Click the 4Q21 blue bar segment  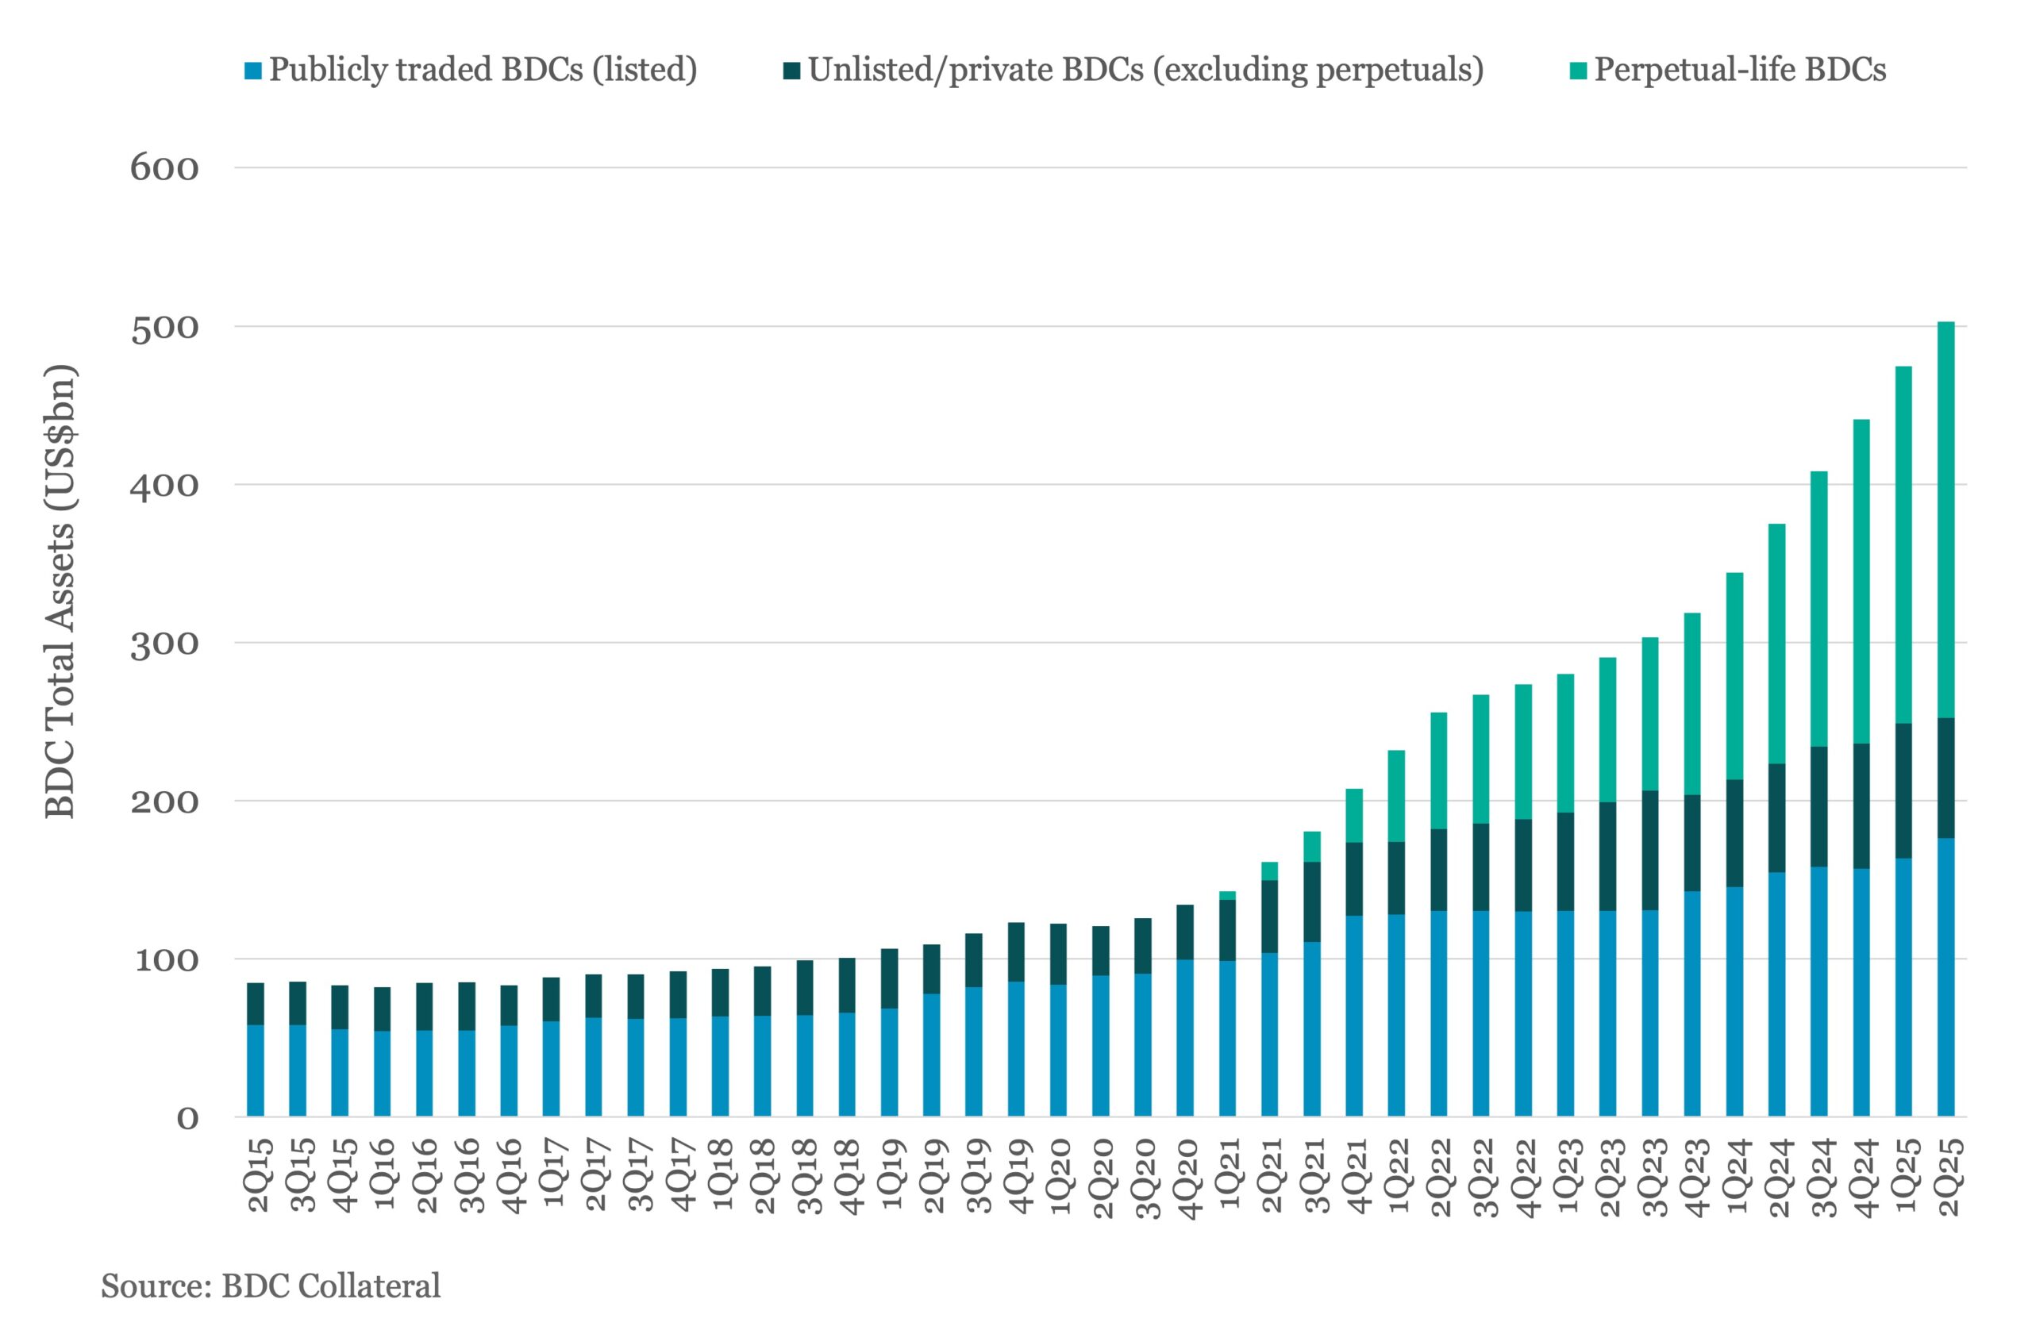tap(1354, 1016)
